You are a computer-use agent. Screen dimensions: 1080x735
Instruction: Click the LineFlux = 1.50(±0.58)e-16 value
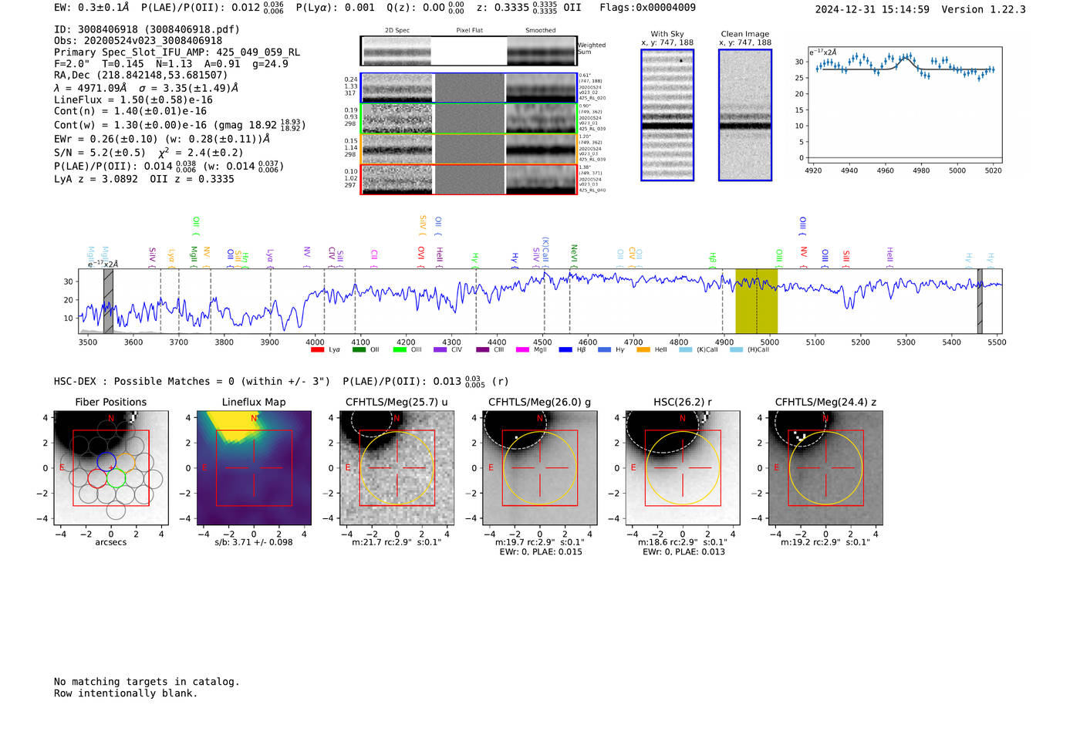coord(133,99)
